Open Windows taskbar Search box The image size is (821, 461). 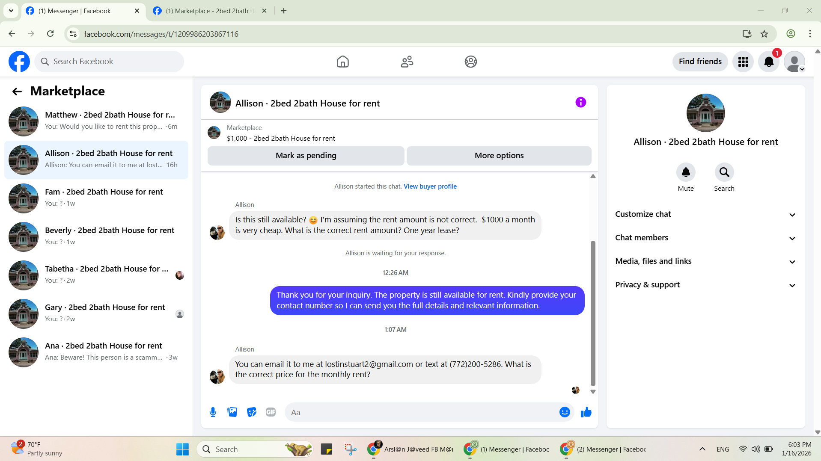pos(255,449)
